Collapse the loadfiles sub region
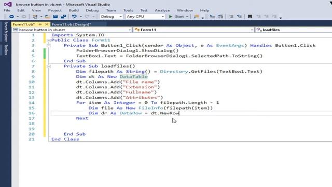This screenshot has width=332, height=187. [48, 66]
